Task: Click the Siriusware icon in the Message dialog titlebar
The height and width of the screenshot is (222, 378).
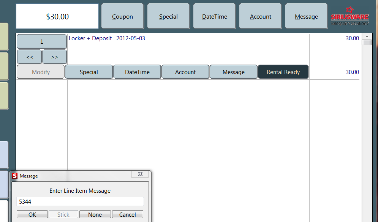Action: [15, 176]
